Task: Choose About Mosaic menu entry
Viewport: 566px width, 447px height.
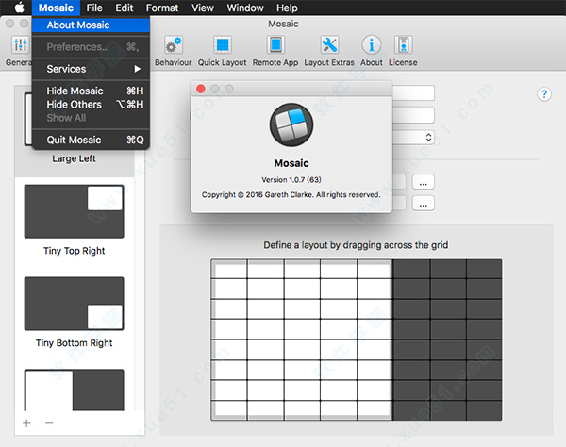Action: click(x=91, y=25)
